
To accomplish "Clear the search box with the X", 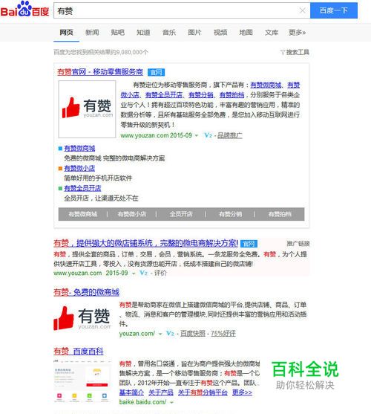I will (x=303, y=10).
